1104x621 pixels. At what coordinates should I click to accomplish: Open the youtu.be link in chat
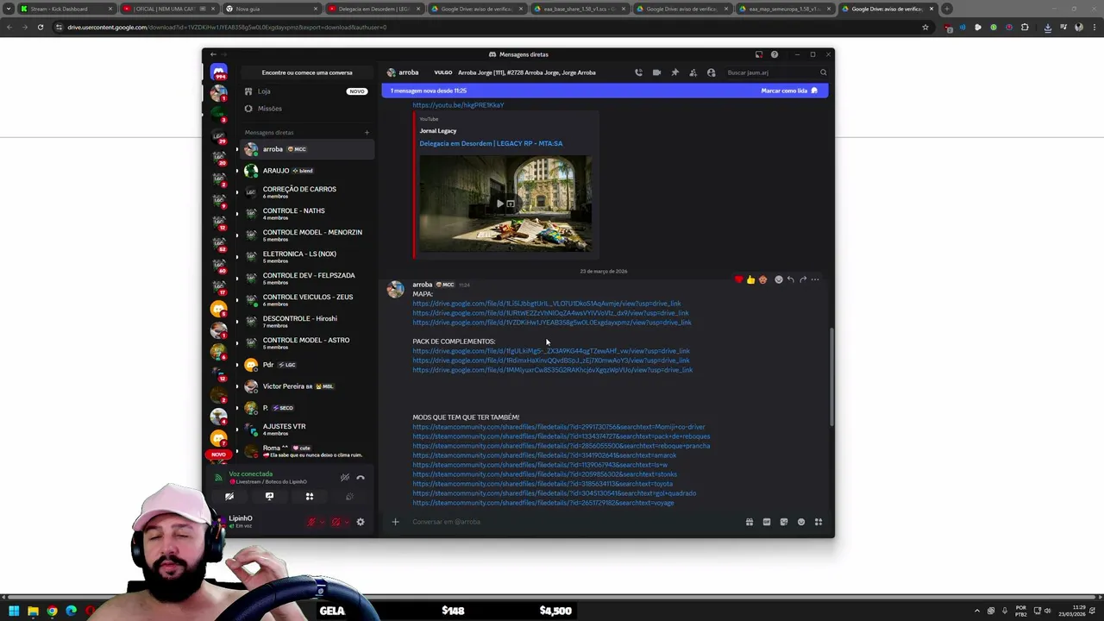coord(458,105)
